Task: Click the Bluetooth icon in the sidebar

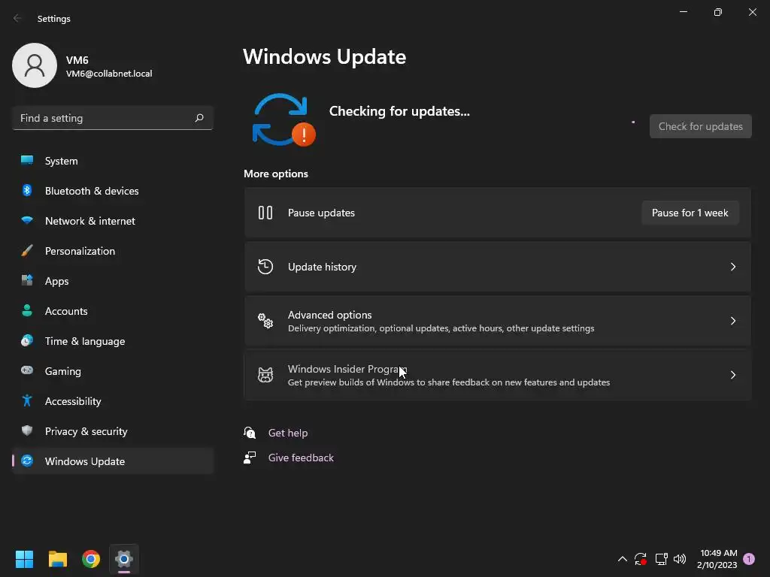Action: pyautogui.click(x=27, y=190)
